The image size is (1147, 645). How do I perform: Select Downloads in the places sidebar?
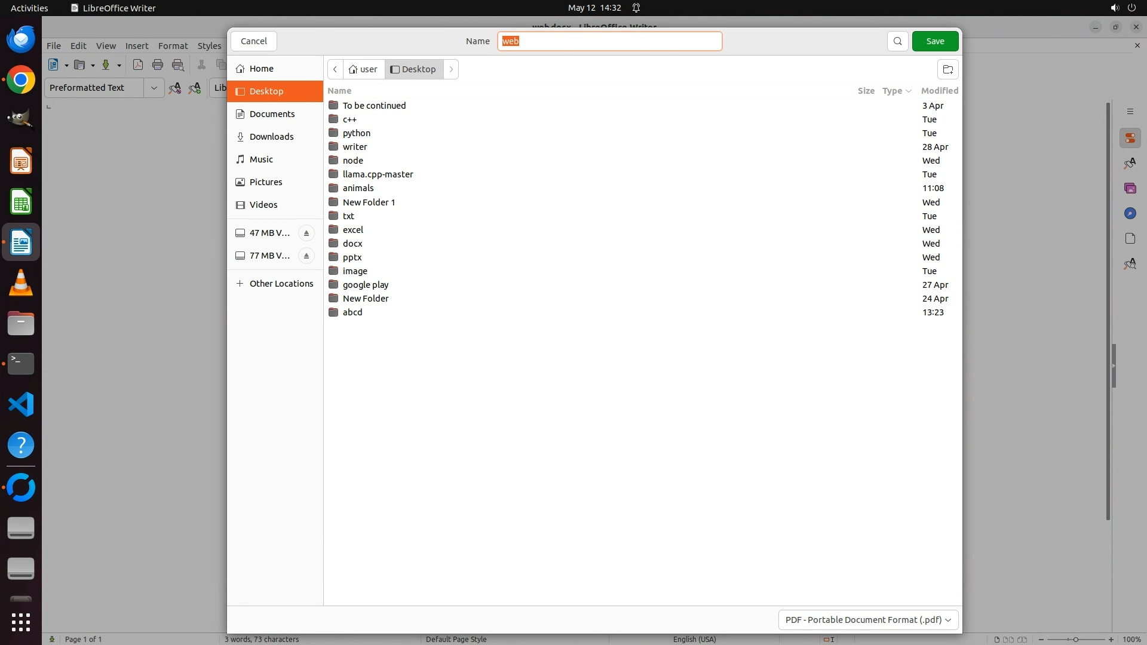tap(271, 137)
